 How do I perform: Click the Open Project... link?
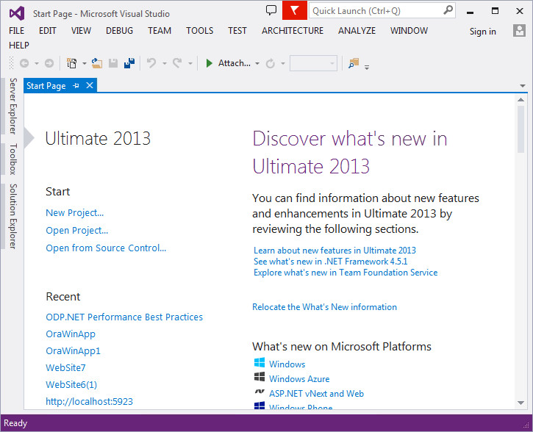tap(76, 230)
